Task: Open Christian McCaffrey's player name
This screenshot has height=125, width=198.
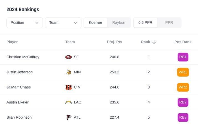Action: 23,57
